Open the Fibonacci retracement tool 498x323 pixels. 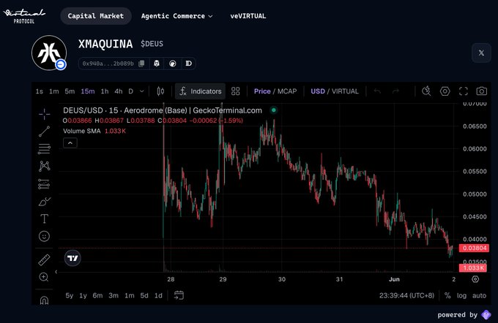click(x=44, y=148)
